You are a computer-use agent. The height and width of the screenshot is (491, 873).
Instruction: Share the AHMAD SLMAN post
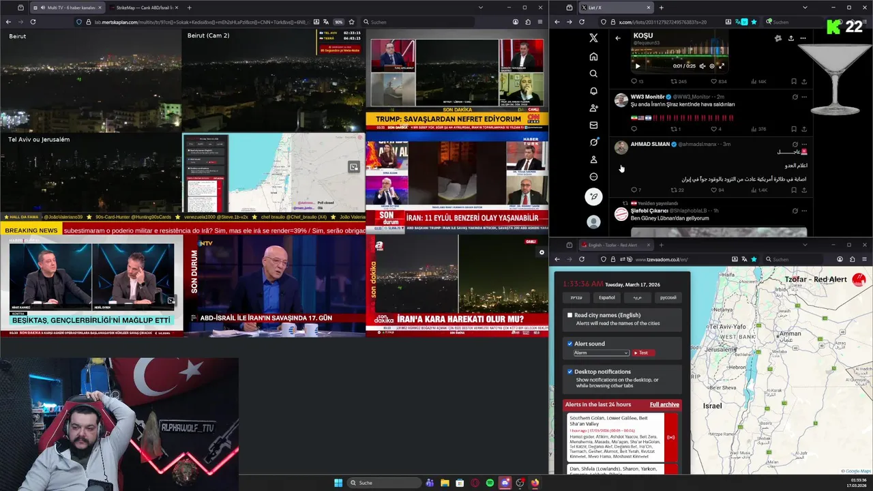[804, 190]
